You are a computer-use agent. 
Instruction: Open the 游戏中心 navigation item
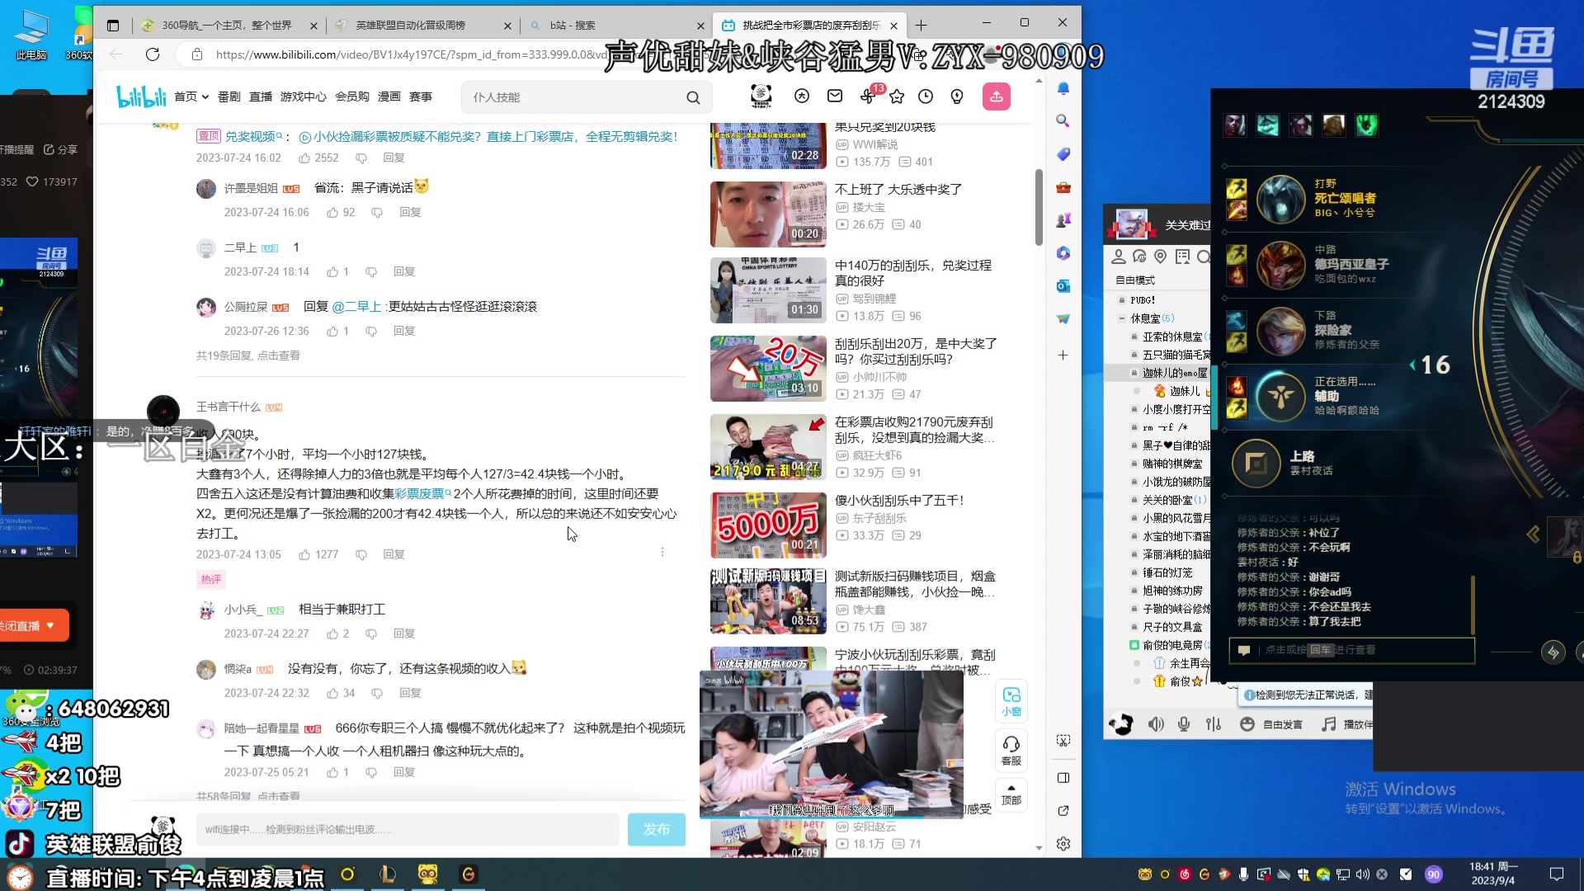pyautogui.click(x=303, y=97)
